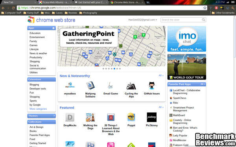Click the search magnifier icon
The image size is (236, 147).
click(x=203, y=20)
